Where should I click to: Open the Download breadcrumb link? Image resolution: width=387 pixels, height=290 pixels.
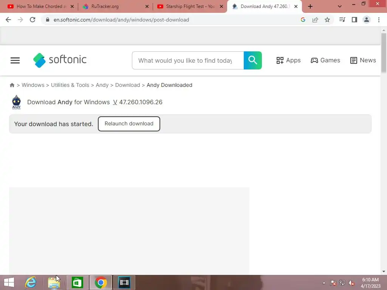tap(128, 85)
